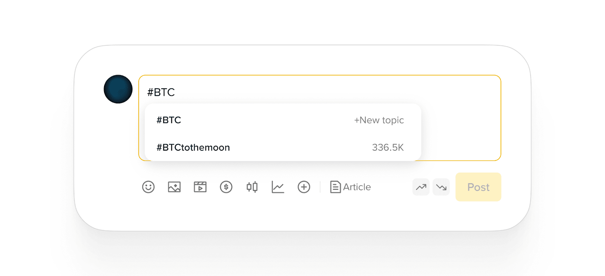Click the dollar coin tag icon

pos(226,187)
